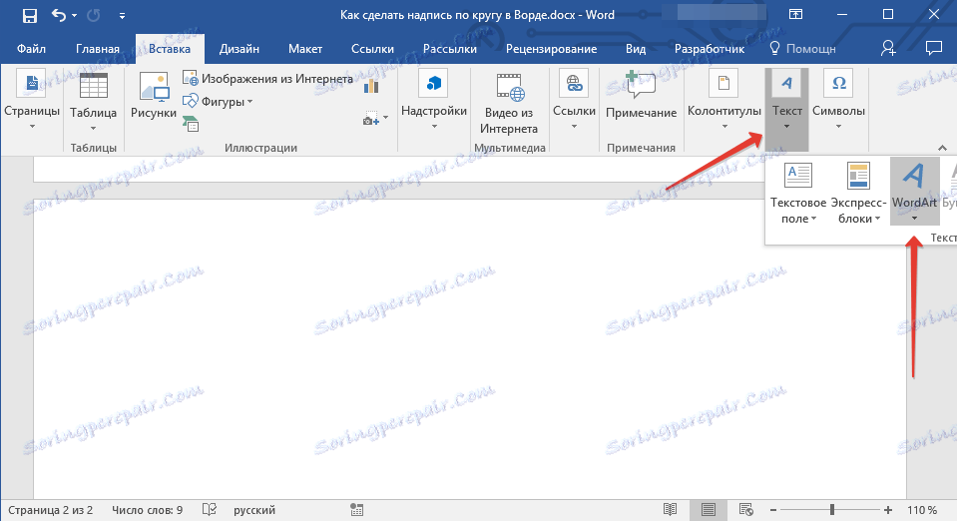This screenshot has width=957, height=521.
Task: Click the proofing book icon in status bar
Action: pyautogui.click(x=210, y=510)
